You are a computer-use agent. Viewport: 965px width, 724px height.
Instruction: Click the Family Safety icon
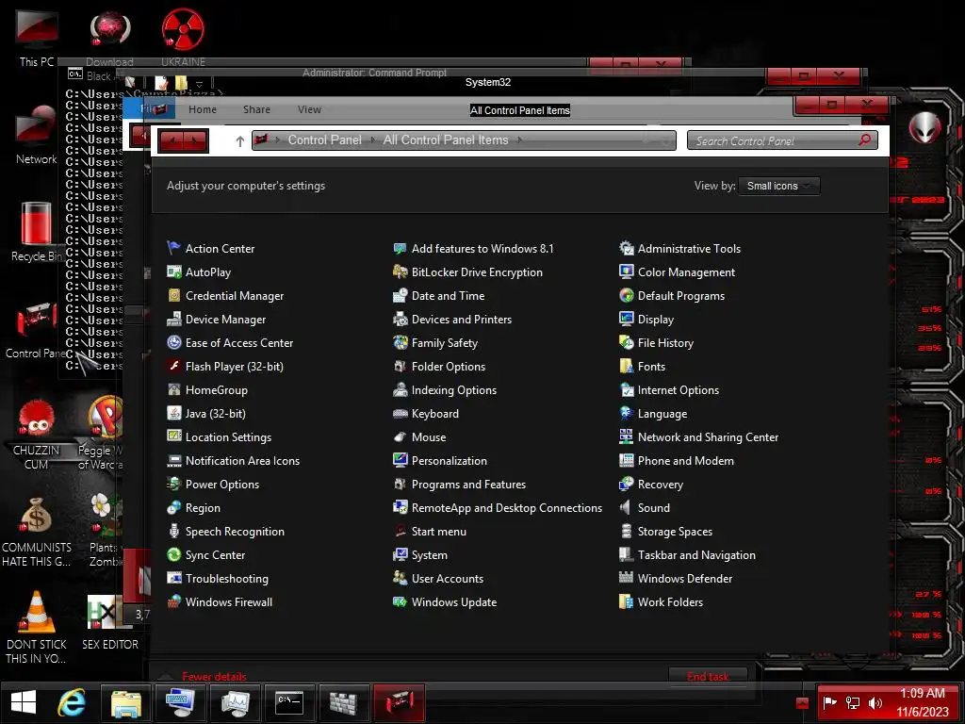click(400, 342)
